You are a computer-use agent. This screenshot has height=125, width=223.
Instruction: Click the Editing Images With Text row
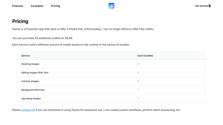111,73
